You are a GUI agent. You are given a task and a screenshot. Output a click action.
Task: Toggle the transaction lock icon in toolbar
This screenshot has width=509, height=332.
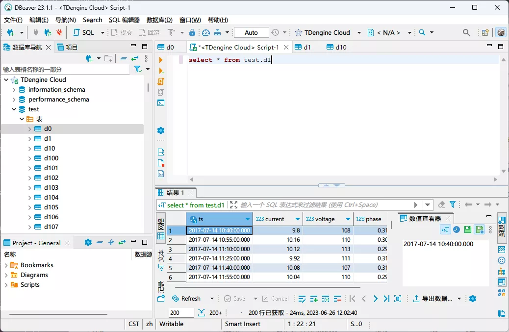pyautogui.click(x=192, y=33)
